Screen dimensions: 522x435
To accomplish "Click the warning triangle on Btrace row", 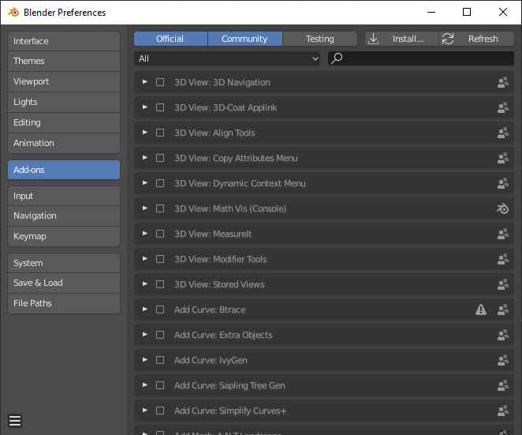I will [x=481, y=309].
